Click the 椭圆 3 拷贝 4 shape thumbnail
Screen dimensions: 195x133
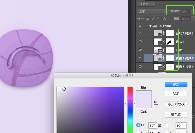coord(158,66)
